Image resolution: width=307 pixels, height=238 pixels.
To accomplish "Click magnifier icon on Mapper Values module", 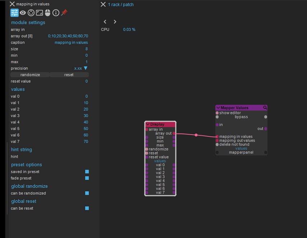I will pyautogui.click(x=265, y=108).
